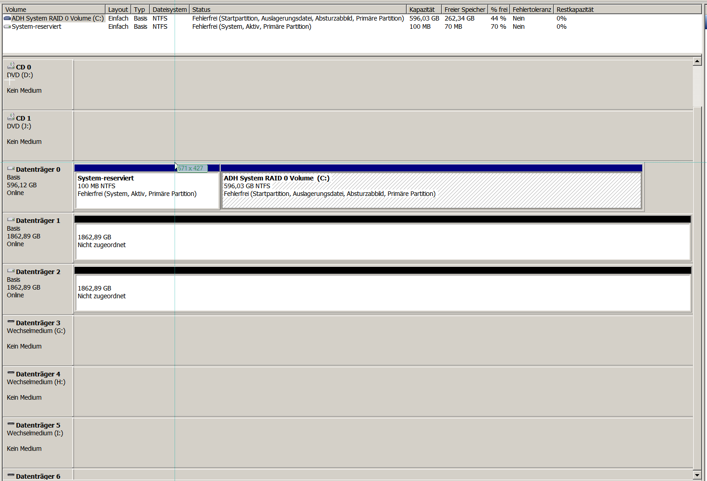Click the 262,34 GB free space cell

pyautogui.click(x=459, y=18)
